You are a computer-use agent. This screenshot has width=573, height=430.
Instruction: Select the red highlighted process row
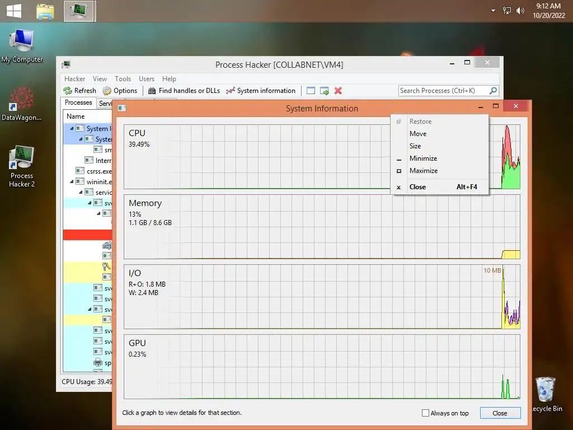(88, 235)
